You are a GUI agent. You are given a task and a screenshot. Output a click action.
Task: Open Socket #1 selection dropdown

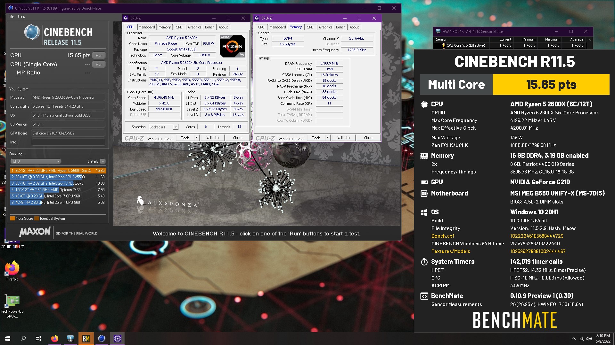coord(163,127)
